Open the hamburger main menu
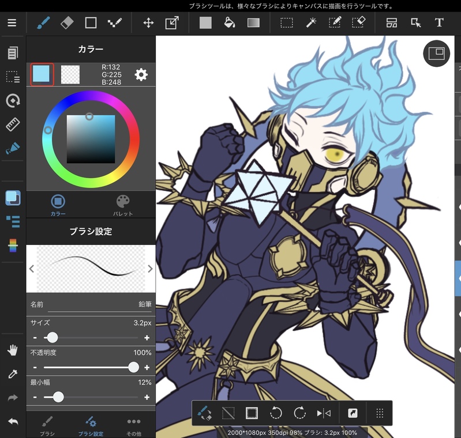This screenshot has height=438, width=461. coord(12,22)
